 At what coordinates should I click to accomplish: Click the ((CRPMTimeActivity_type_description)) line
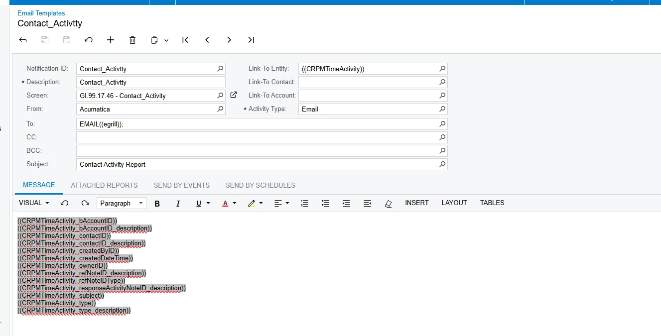(74, 311)
